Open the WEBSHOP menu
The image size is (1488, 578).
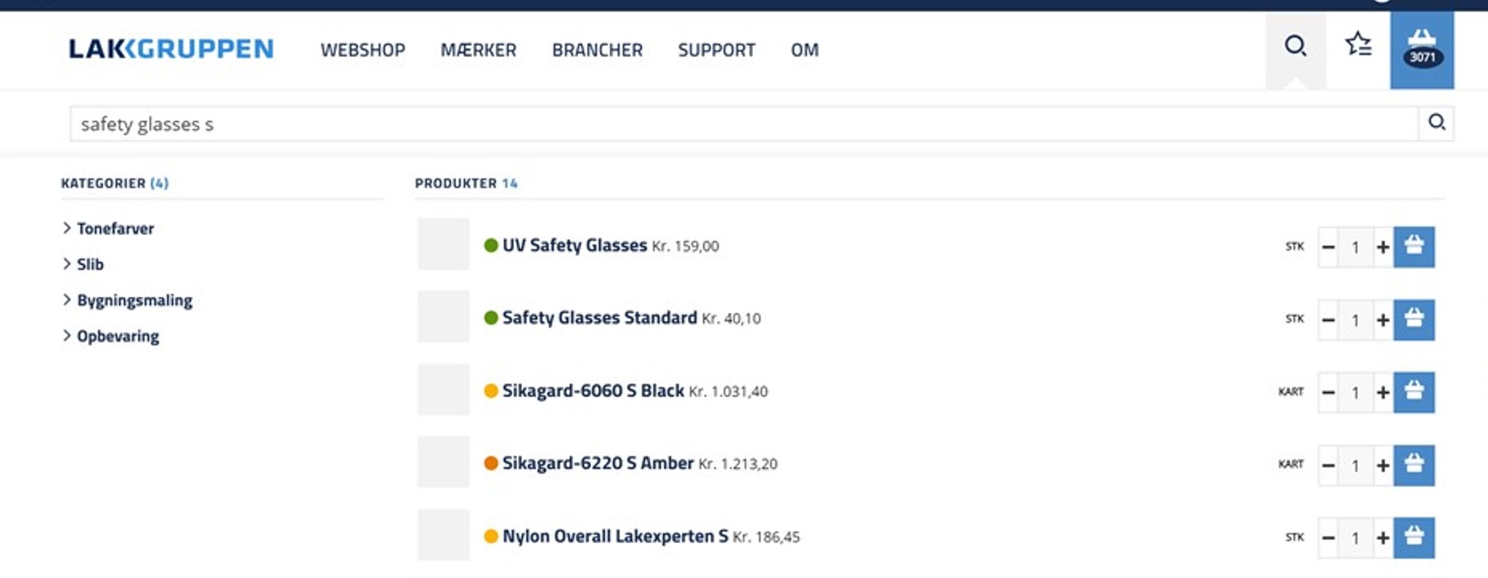363,50
